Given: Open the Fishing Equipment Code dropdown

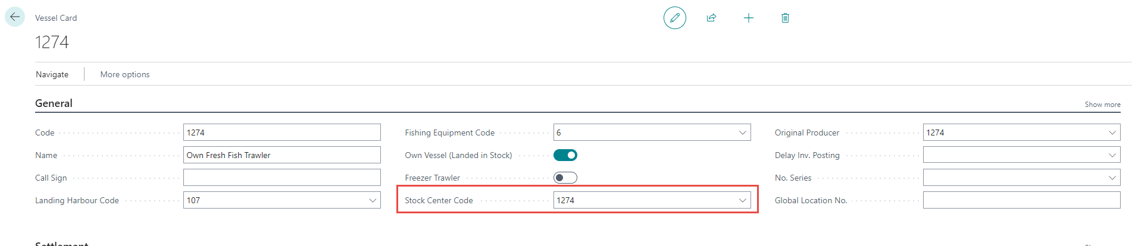Looking at the screenshot, I should pyautogui.click(x=742, y=133).
